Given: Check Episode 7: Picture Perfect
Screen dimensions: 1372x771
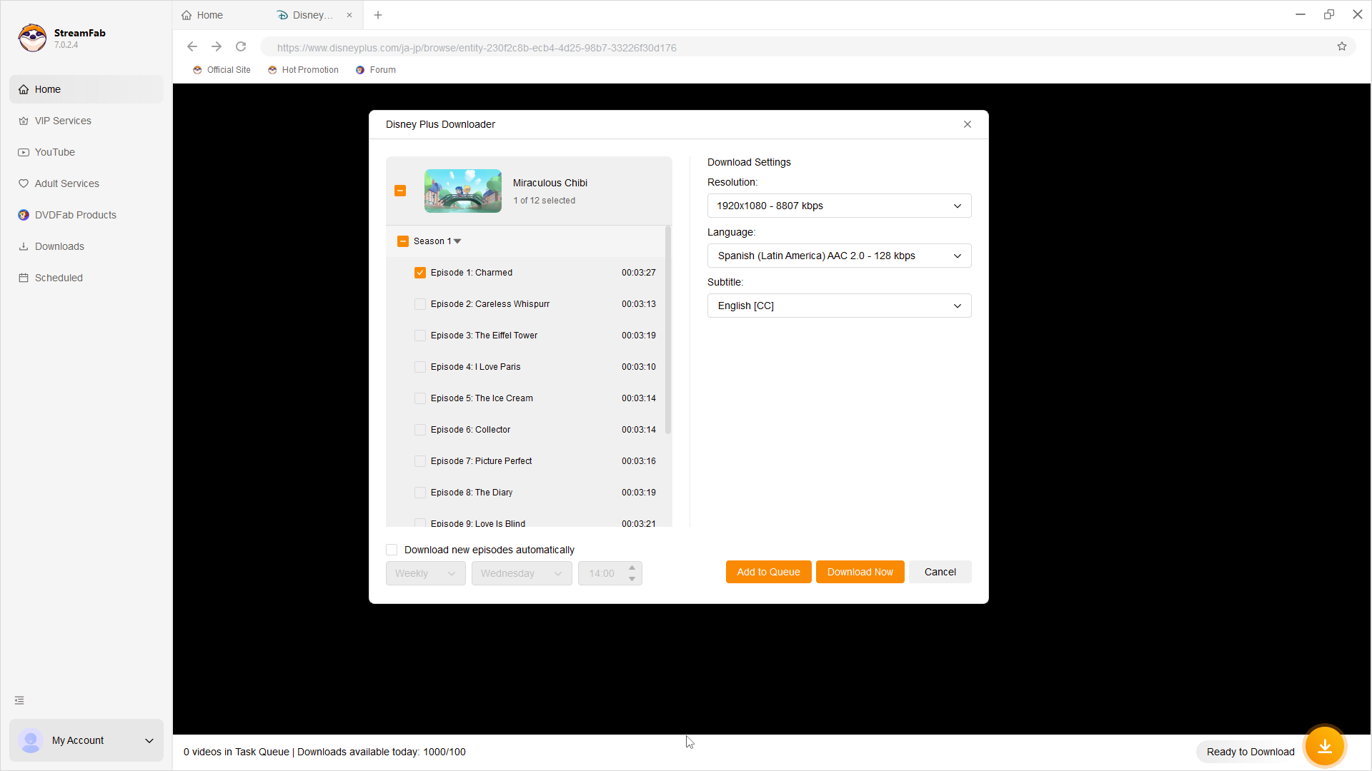Looking at the screenshot, I should [420, 461].
